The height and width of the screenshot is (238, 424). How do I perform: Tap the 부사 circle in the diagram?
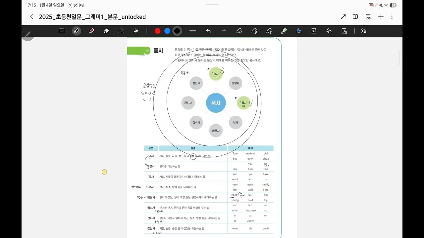coord(236,122)
